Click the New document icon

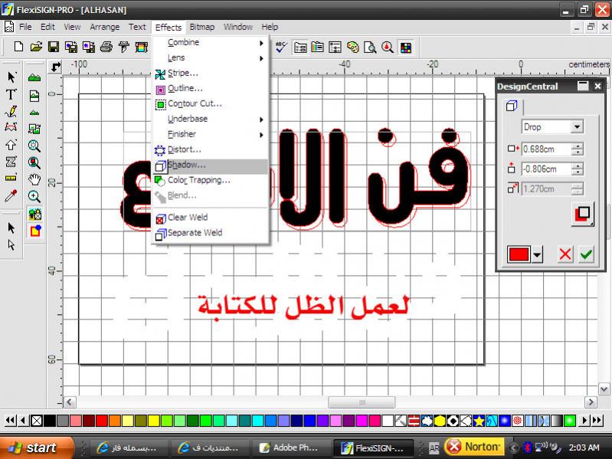(x=19, y=48)
